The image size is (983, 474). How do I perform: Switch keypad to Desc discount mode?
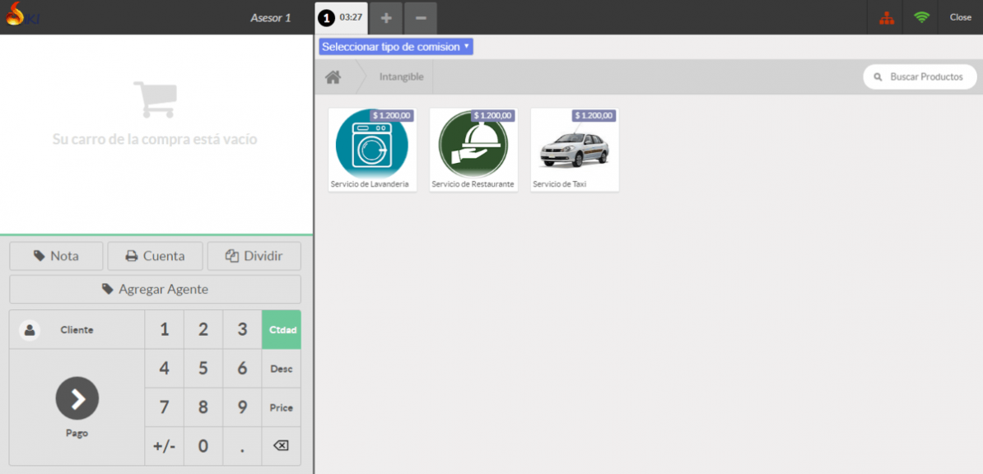tap(281, 368)
